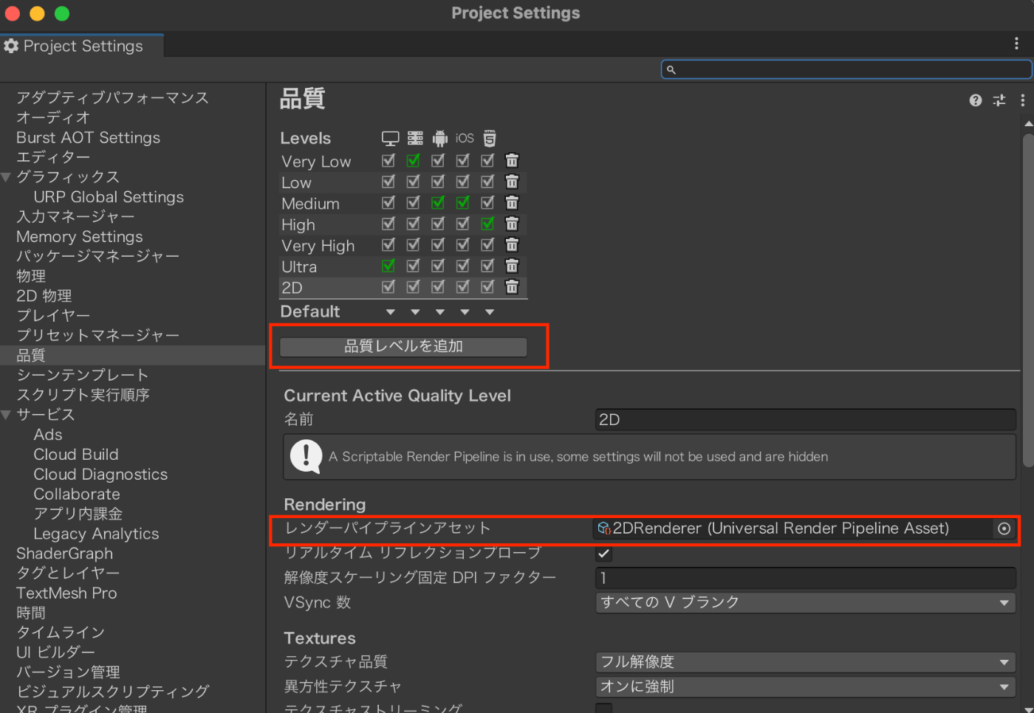Screen dimensions: 1034x713
Task: Click the Android platform icon
Action: click(440, 138)
